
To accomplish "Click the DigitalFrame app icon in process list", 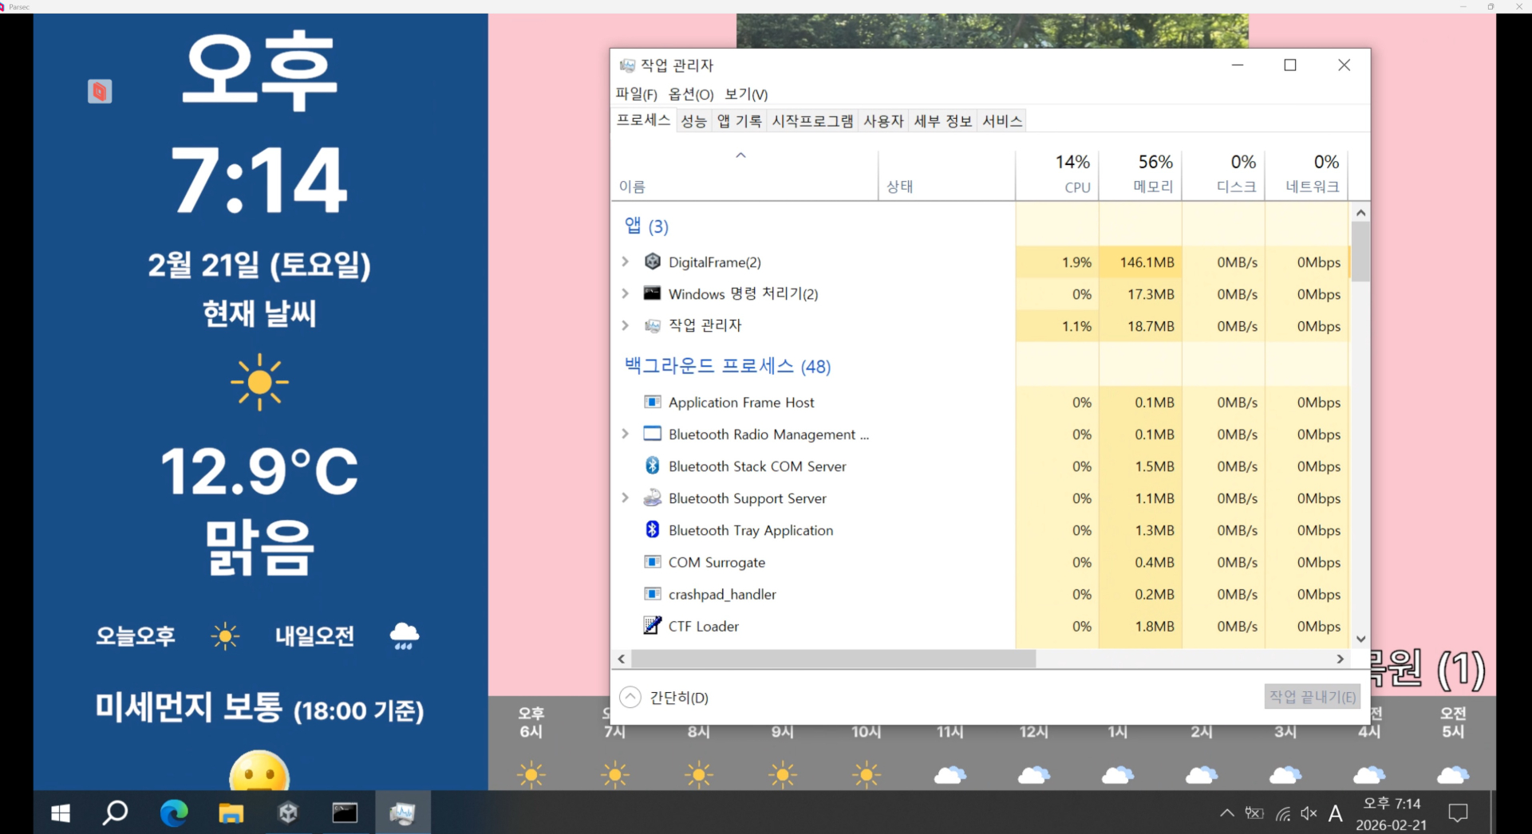I will point(653,262).
